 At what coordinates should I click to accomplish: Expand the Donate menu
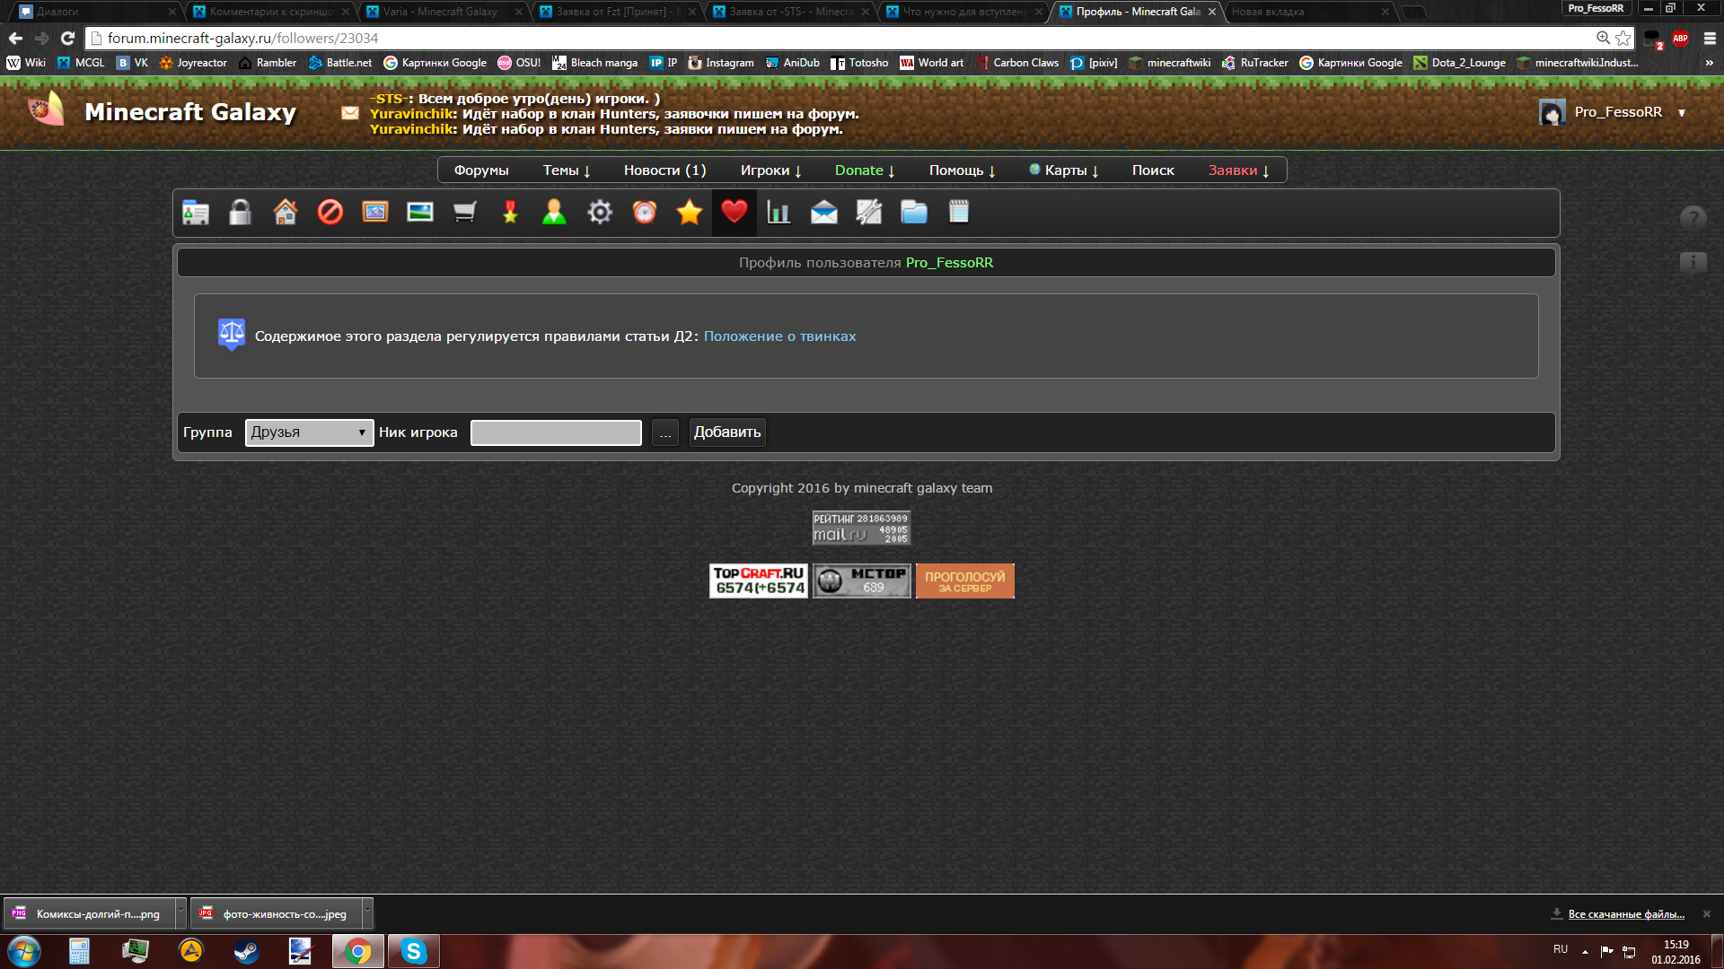864,170
